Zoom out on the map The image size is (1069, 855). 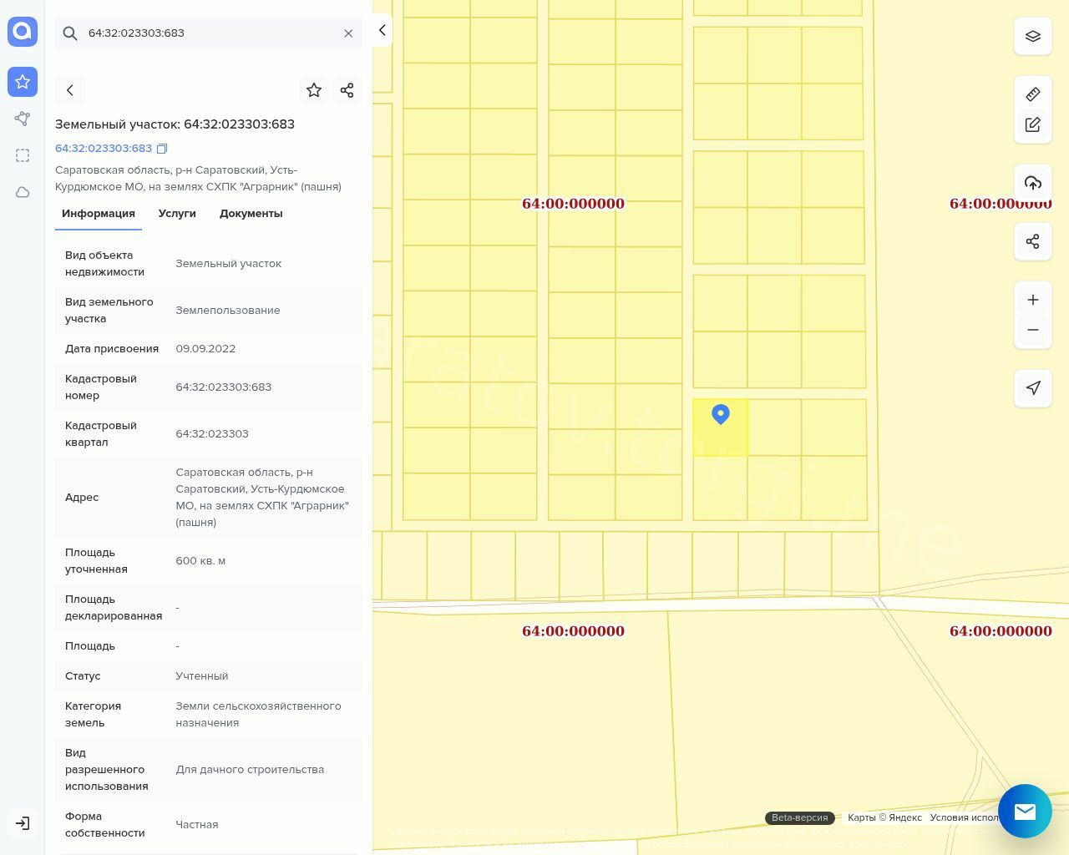click(x=1033, y=330)
